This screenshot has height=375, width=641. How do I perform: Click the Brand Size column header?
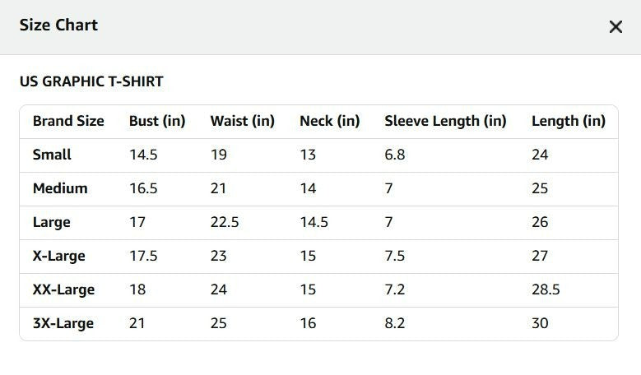[x=68, y=121]
